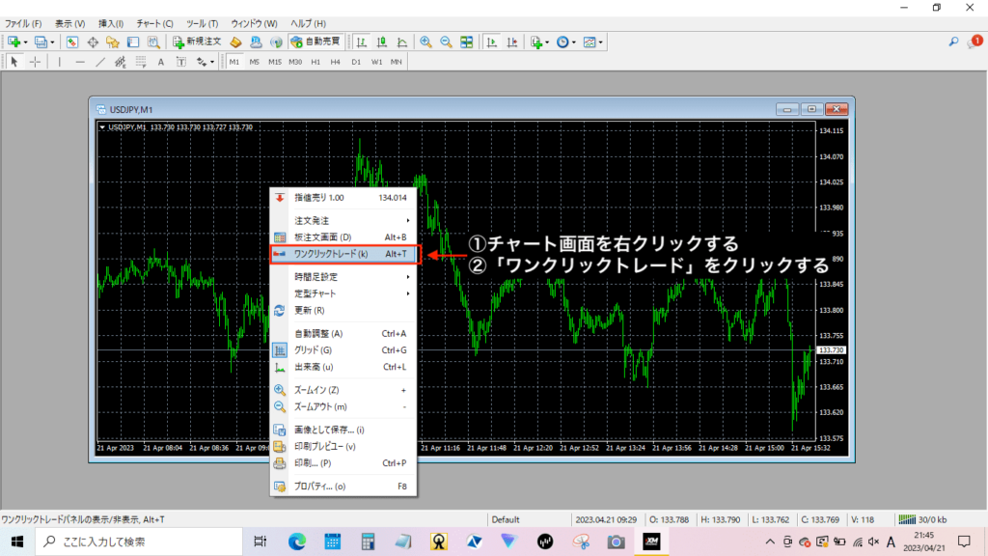
Task: Select the horizontal line drawing tool
Action: point(80,62)
